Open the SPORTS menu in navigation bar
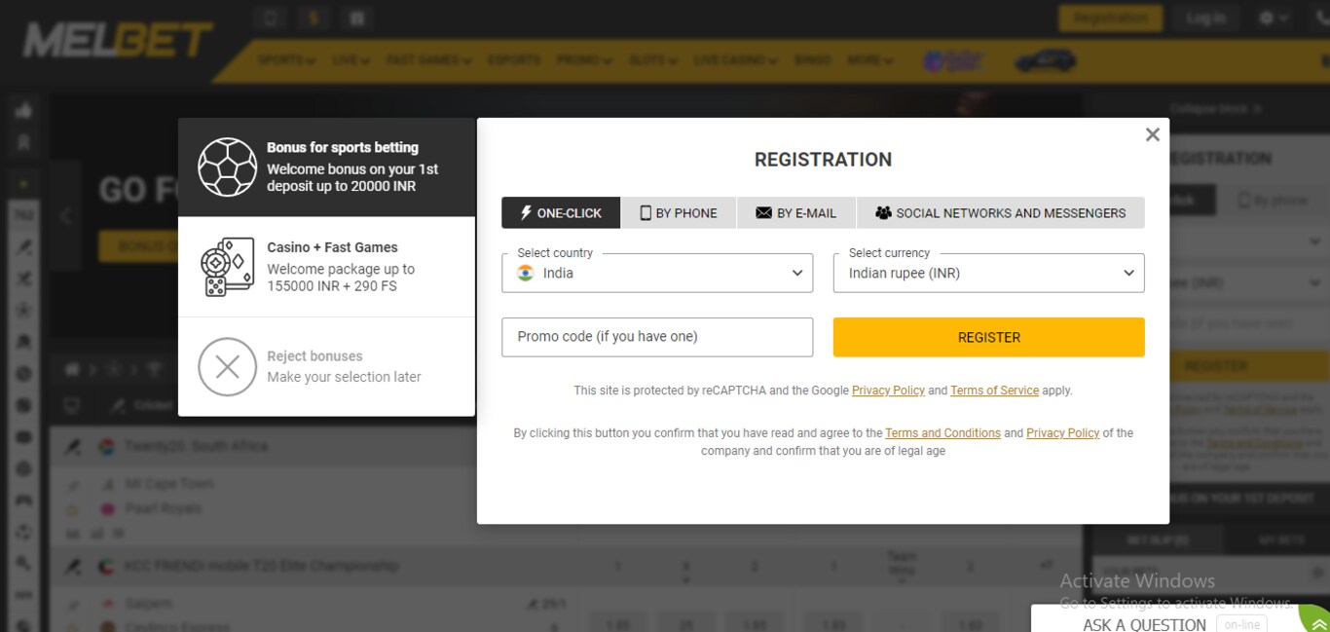Screen dimensions: 1330x632 click(286, 60)
